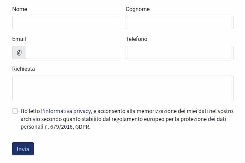
Task: Click the Richiesta field label
Action: 24,69
